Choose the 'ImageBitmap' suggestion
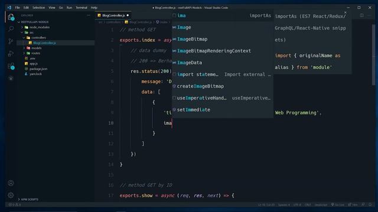The width and height of the screenshot is (378, 212). pyautogui.click(x=223, y=39)
